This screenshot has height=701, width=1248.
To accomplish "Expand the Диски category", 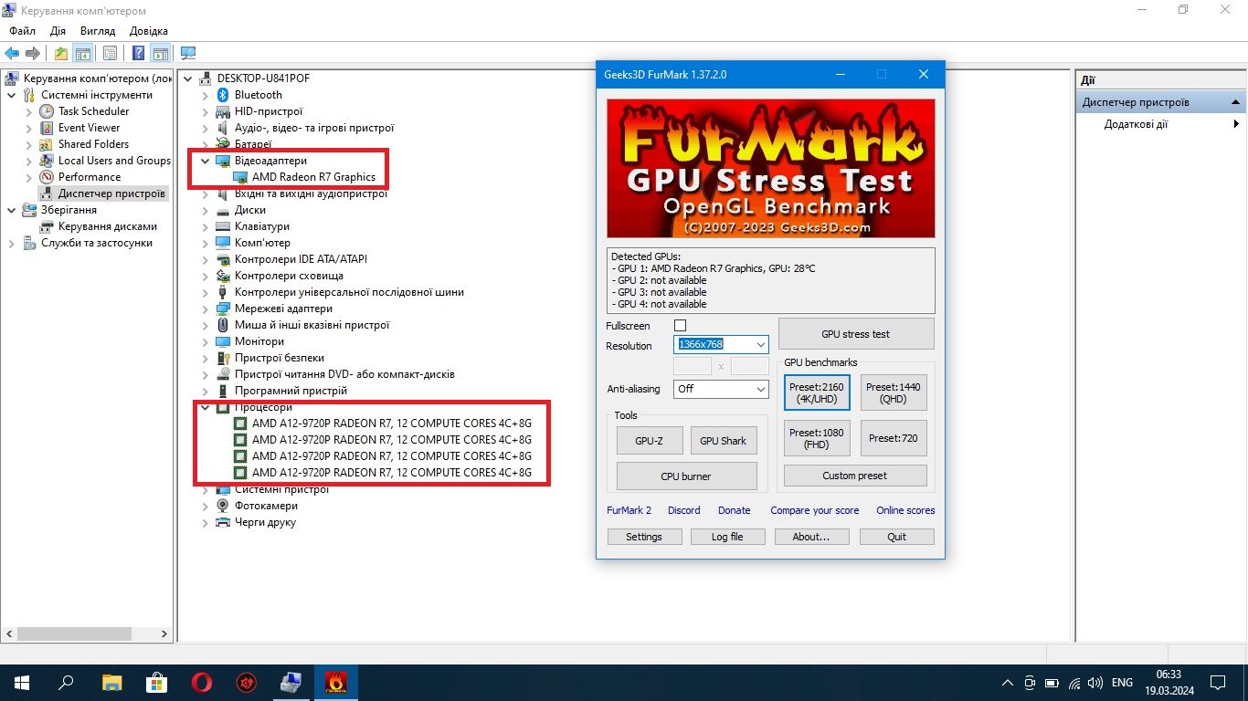I will [205, 210].
